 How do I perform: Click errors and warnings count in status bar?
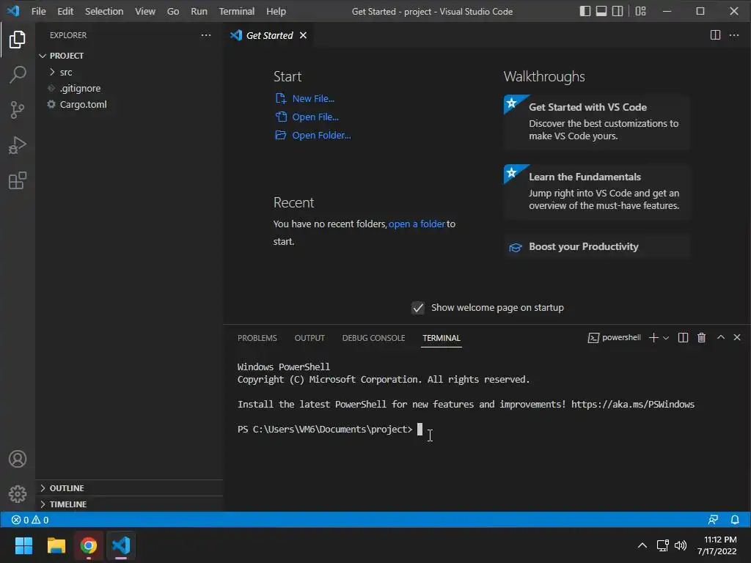point(29,520)
